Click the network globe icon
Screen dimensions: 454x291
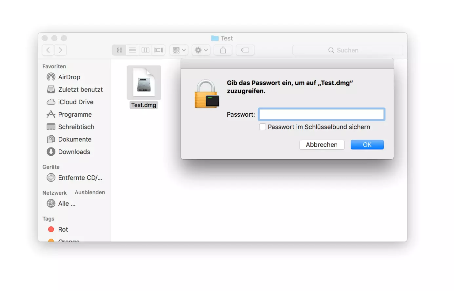pos(51,204)
